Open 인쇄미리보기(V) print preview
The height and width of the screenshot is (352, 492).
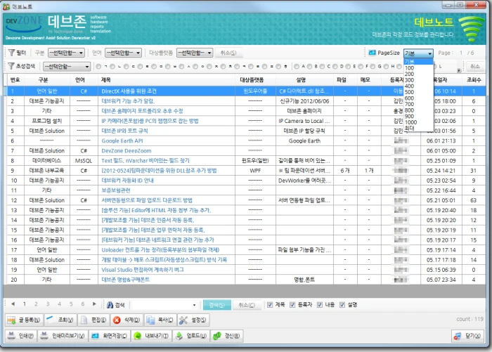tap(63, 336)
